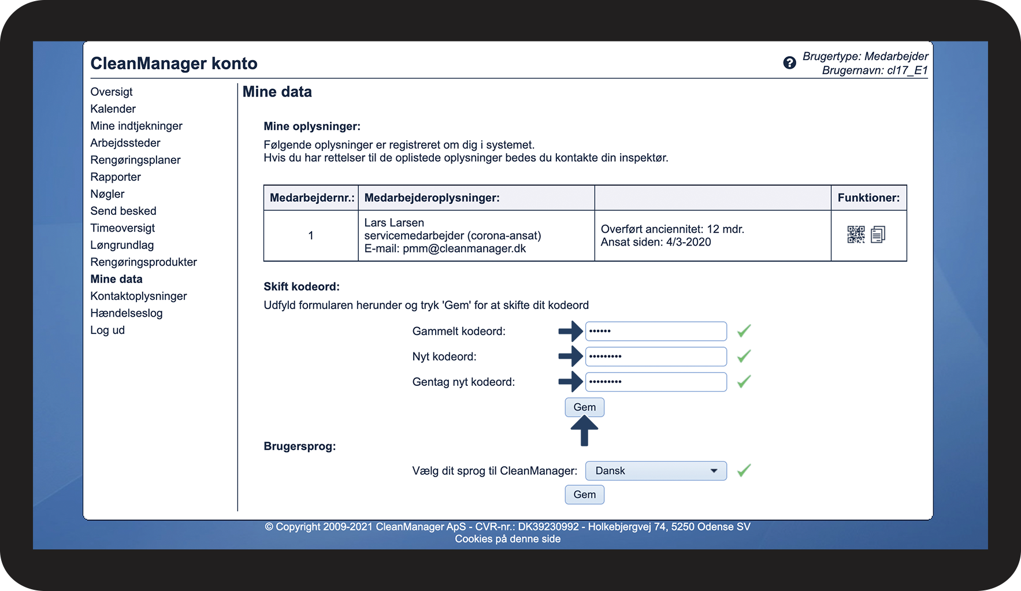Go to Rengøringsprodukter
Screen dimensions: 1021x591
coord(144,262)
